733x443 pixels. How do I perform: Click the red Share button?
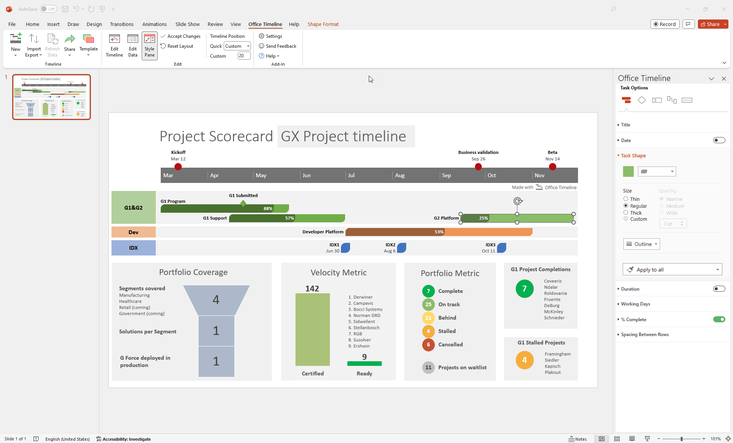pos(710,24)
